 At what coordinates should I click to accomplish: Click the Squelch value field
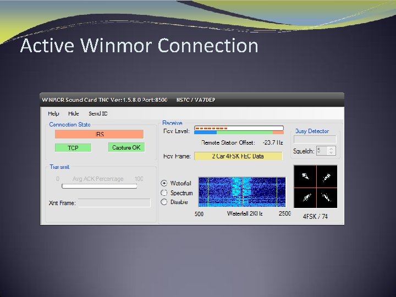click(322, 151)
